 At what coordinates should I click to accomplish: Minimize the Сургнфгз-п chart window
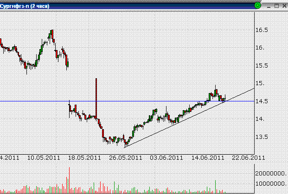(x=269, y=6)
